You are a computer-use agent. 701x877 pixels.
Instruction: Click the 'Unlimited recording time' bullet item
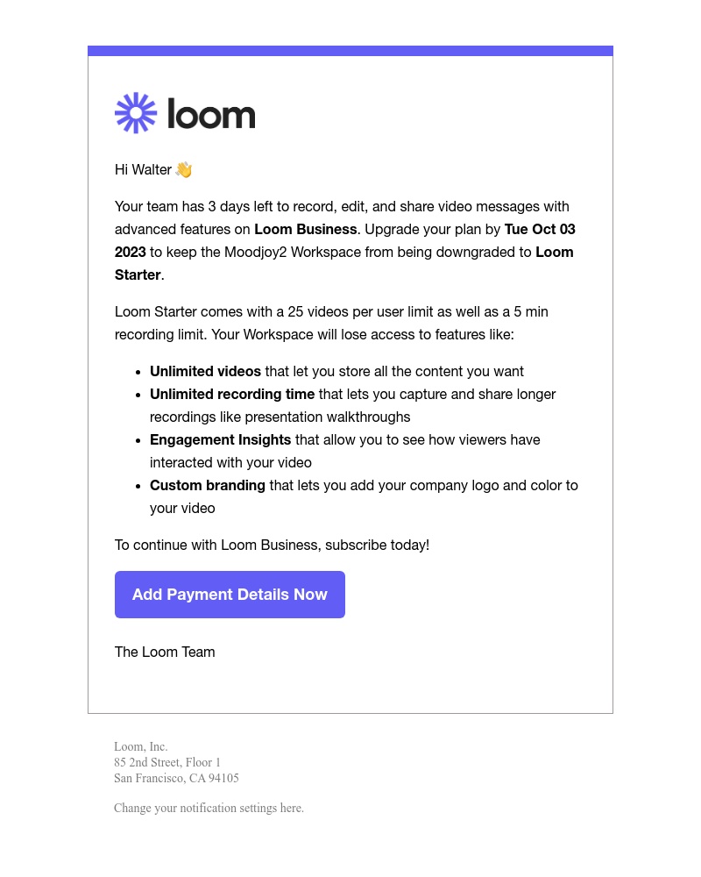(x=232, y=394)
